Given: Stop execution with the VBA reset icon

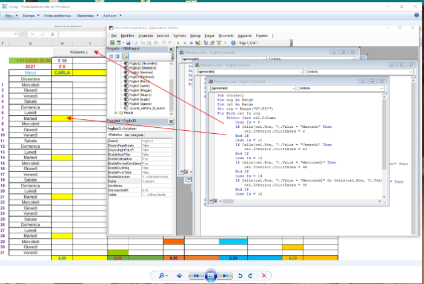Looking at the screenshot, I should click(191, 43).
